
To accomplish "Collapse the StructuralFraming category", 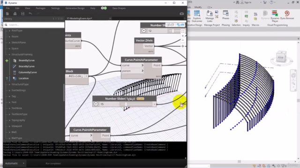I will point(9,55).
